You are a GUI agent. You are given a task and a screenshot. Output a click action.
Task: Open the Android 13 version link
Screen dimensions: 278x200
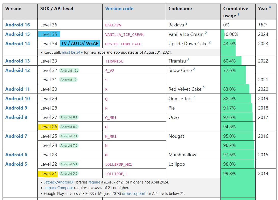tap(18, 61)
